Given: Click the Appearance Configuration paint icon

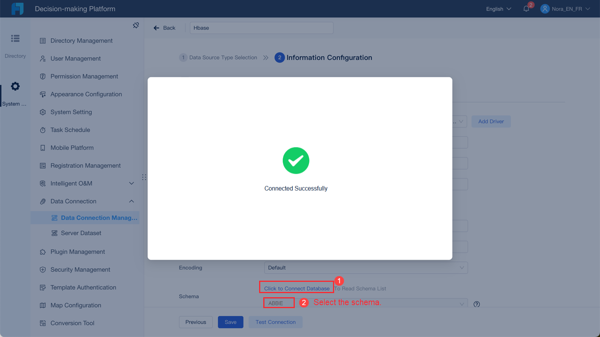Looking at the screenshot, I should pos(43,94).
